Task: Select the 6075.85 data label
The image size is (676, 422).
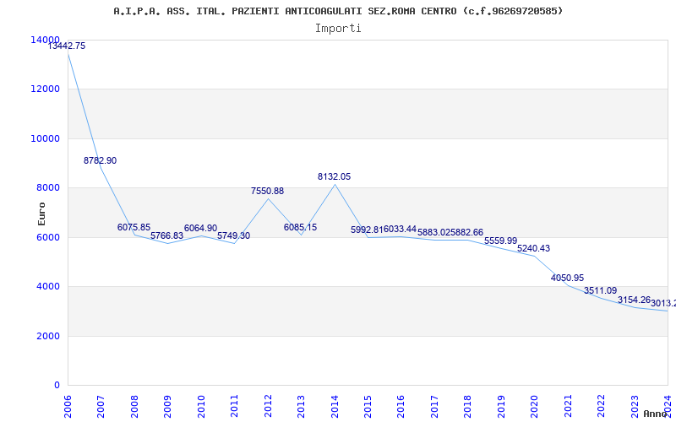Action: [x=134, y=227]
